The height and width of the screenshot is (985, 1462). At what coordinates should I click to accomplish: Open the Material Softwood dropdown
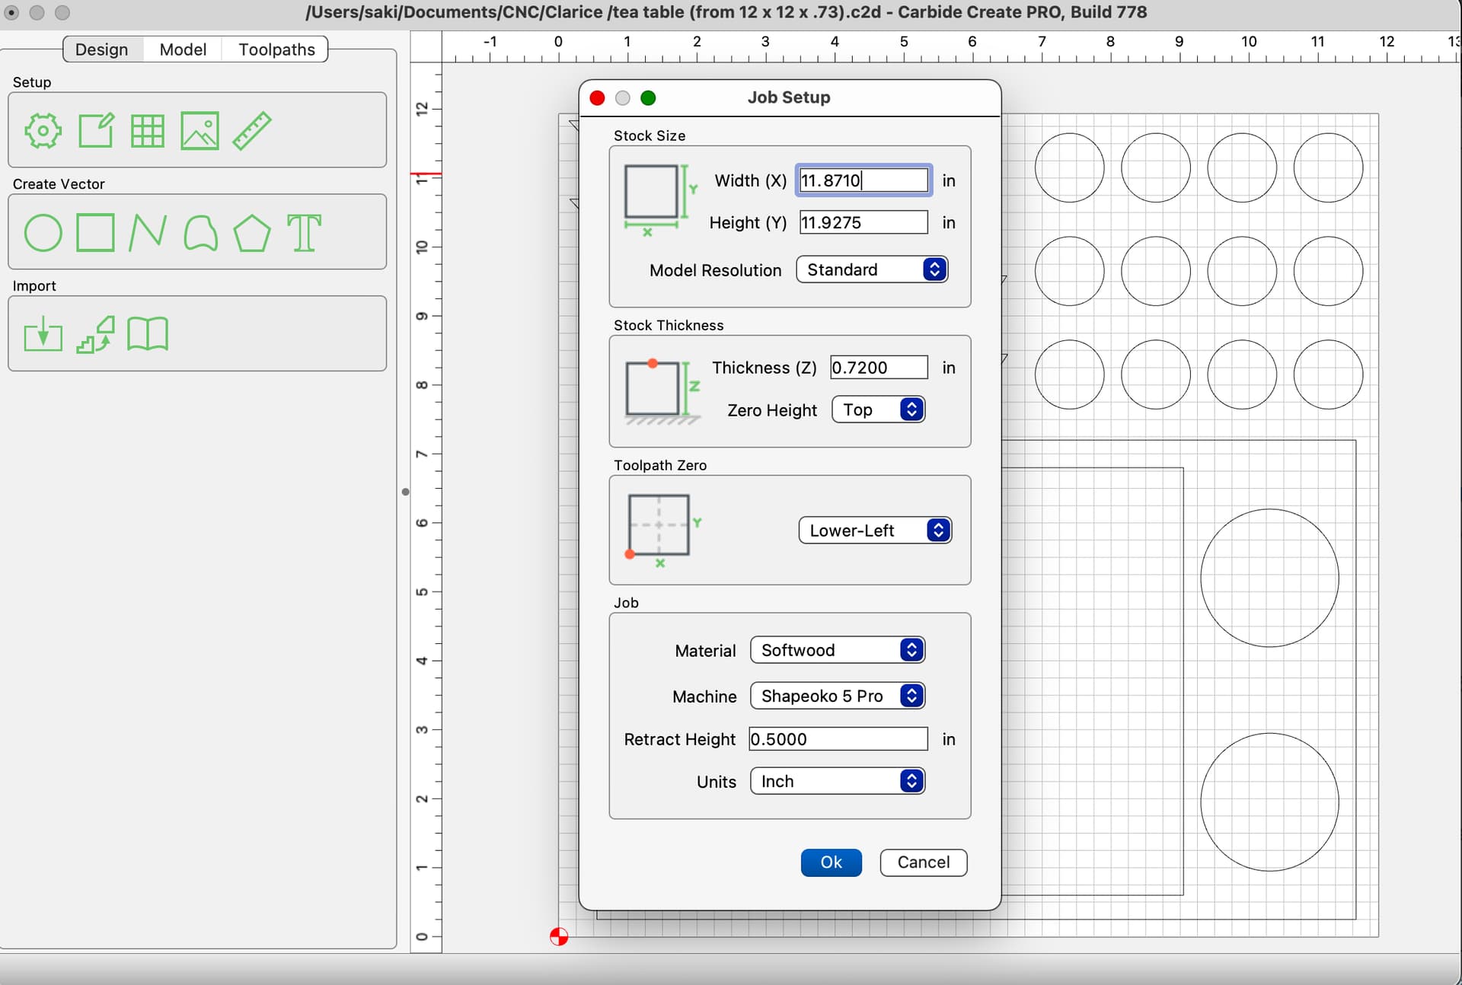(838, 650)
